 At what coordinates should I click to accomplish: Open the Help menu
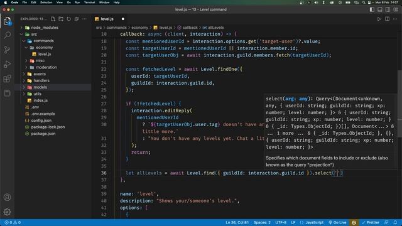117,3
